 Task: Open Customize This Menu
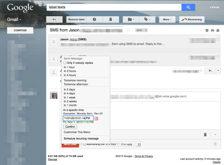pyautogui.click(x=77, y=132)
